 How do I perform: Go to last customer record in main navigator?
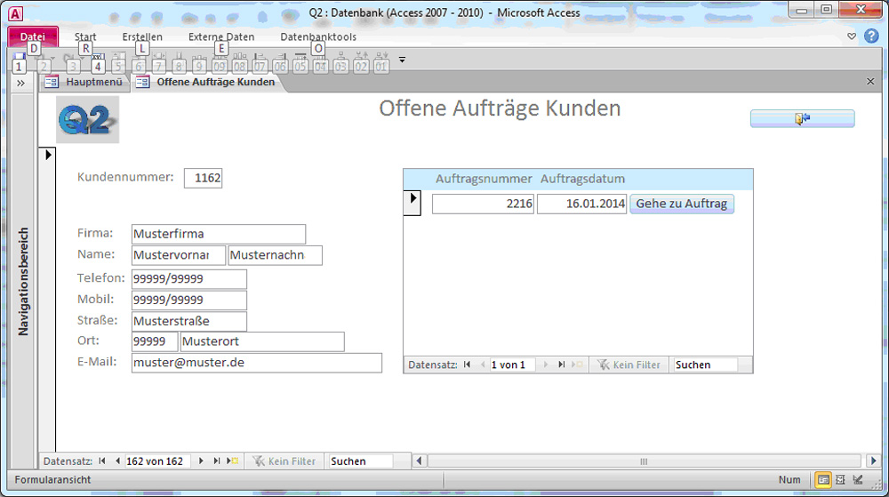click(217, 461)
